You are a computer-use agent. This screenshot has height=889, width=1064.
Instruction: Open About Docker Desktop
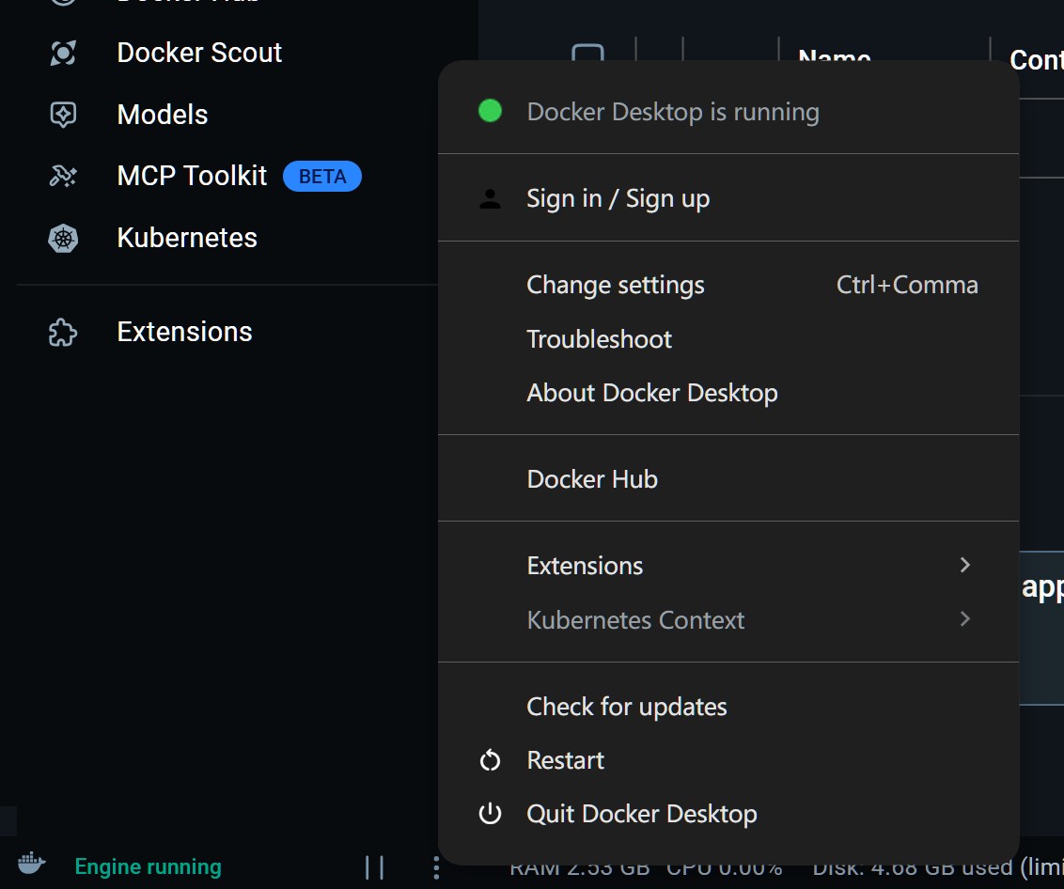point(728,393)
